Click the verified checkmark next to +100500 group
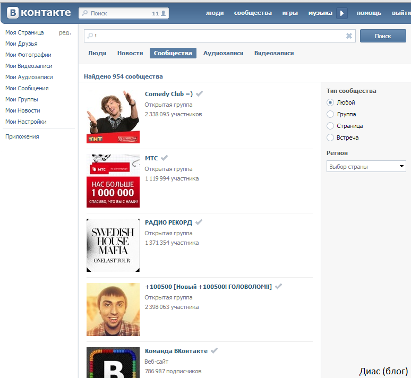 click(x=279, y=286)
